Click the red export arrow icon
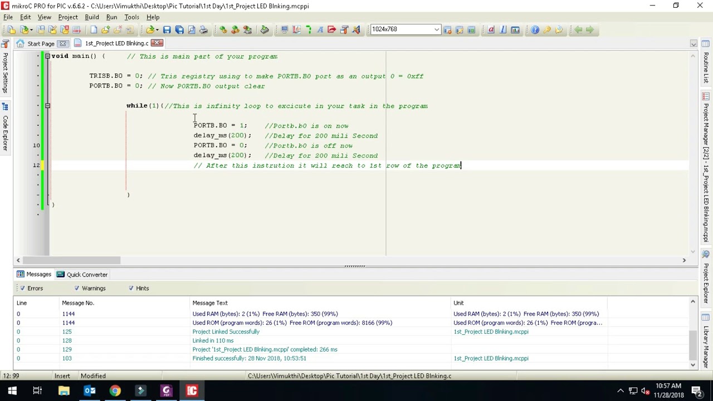 pyautogui.click(x=332, y=30)
